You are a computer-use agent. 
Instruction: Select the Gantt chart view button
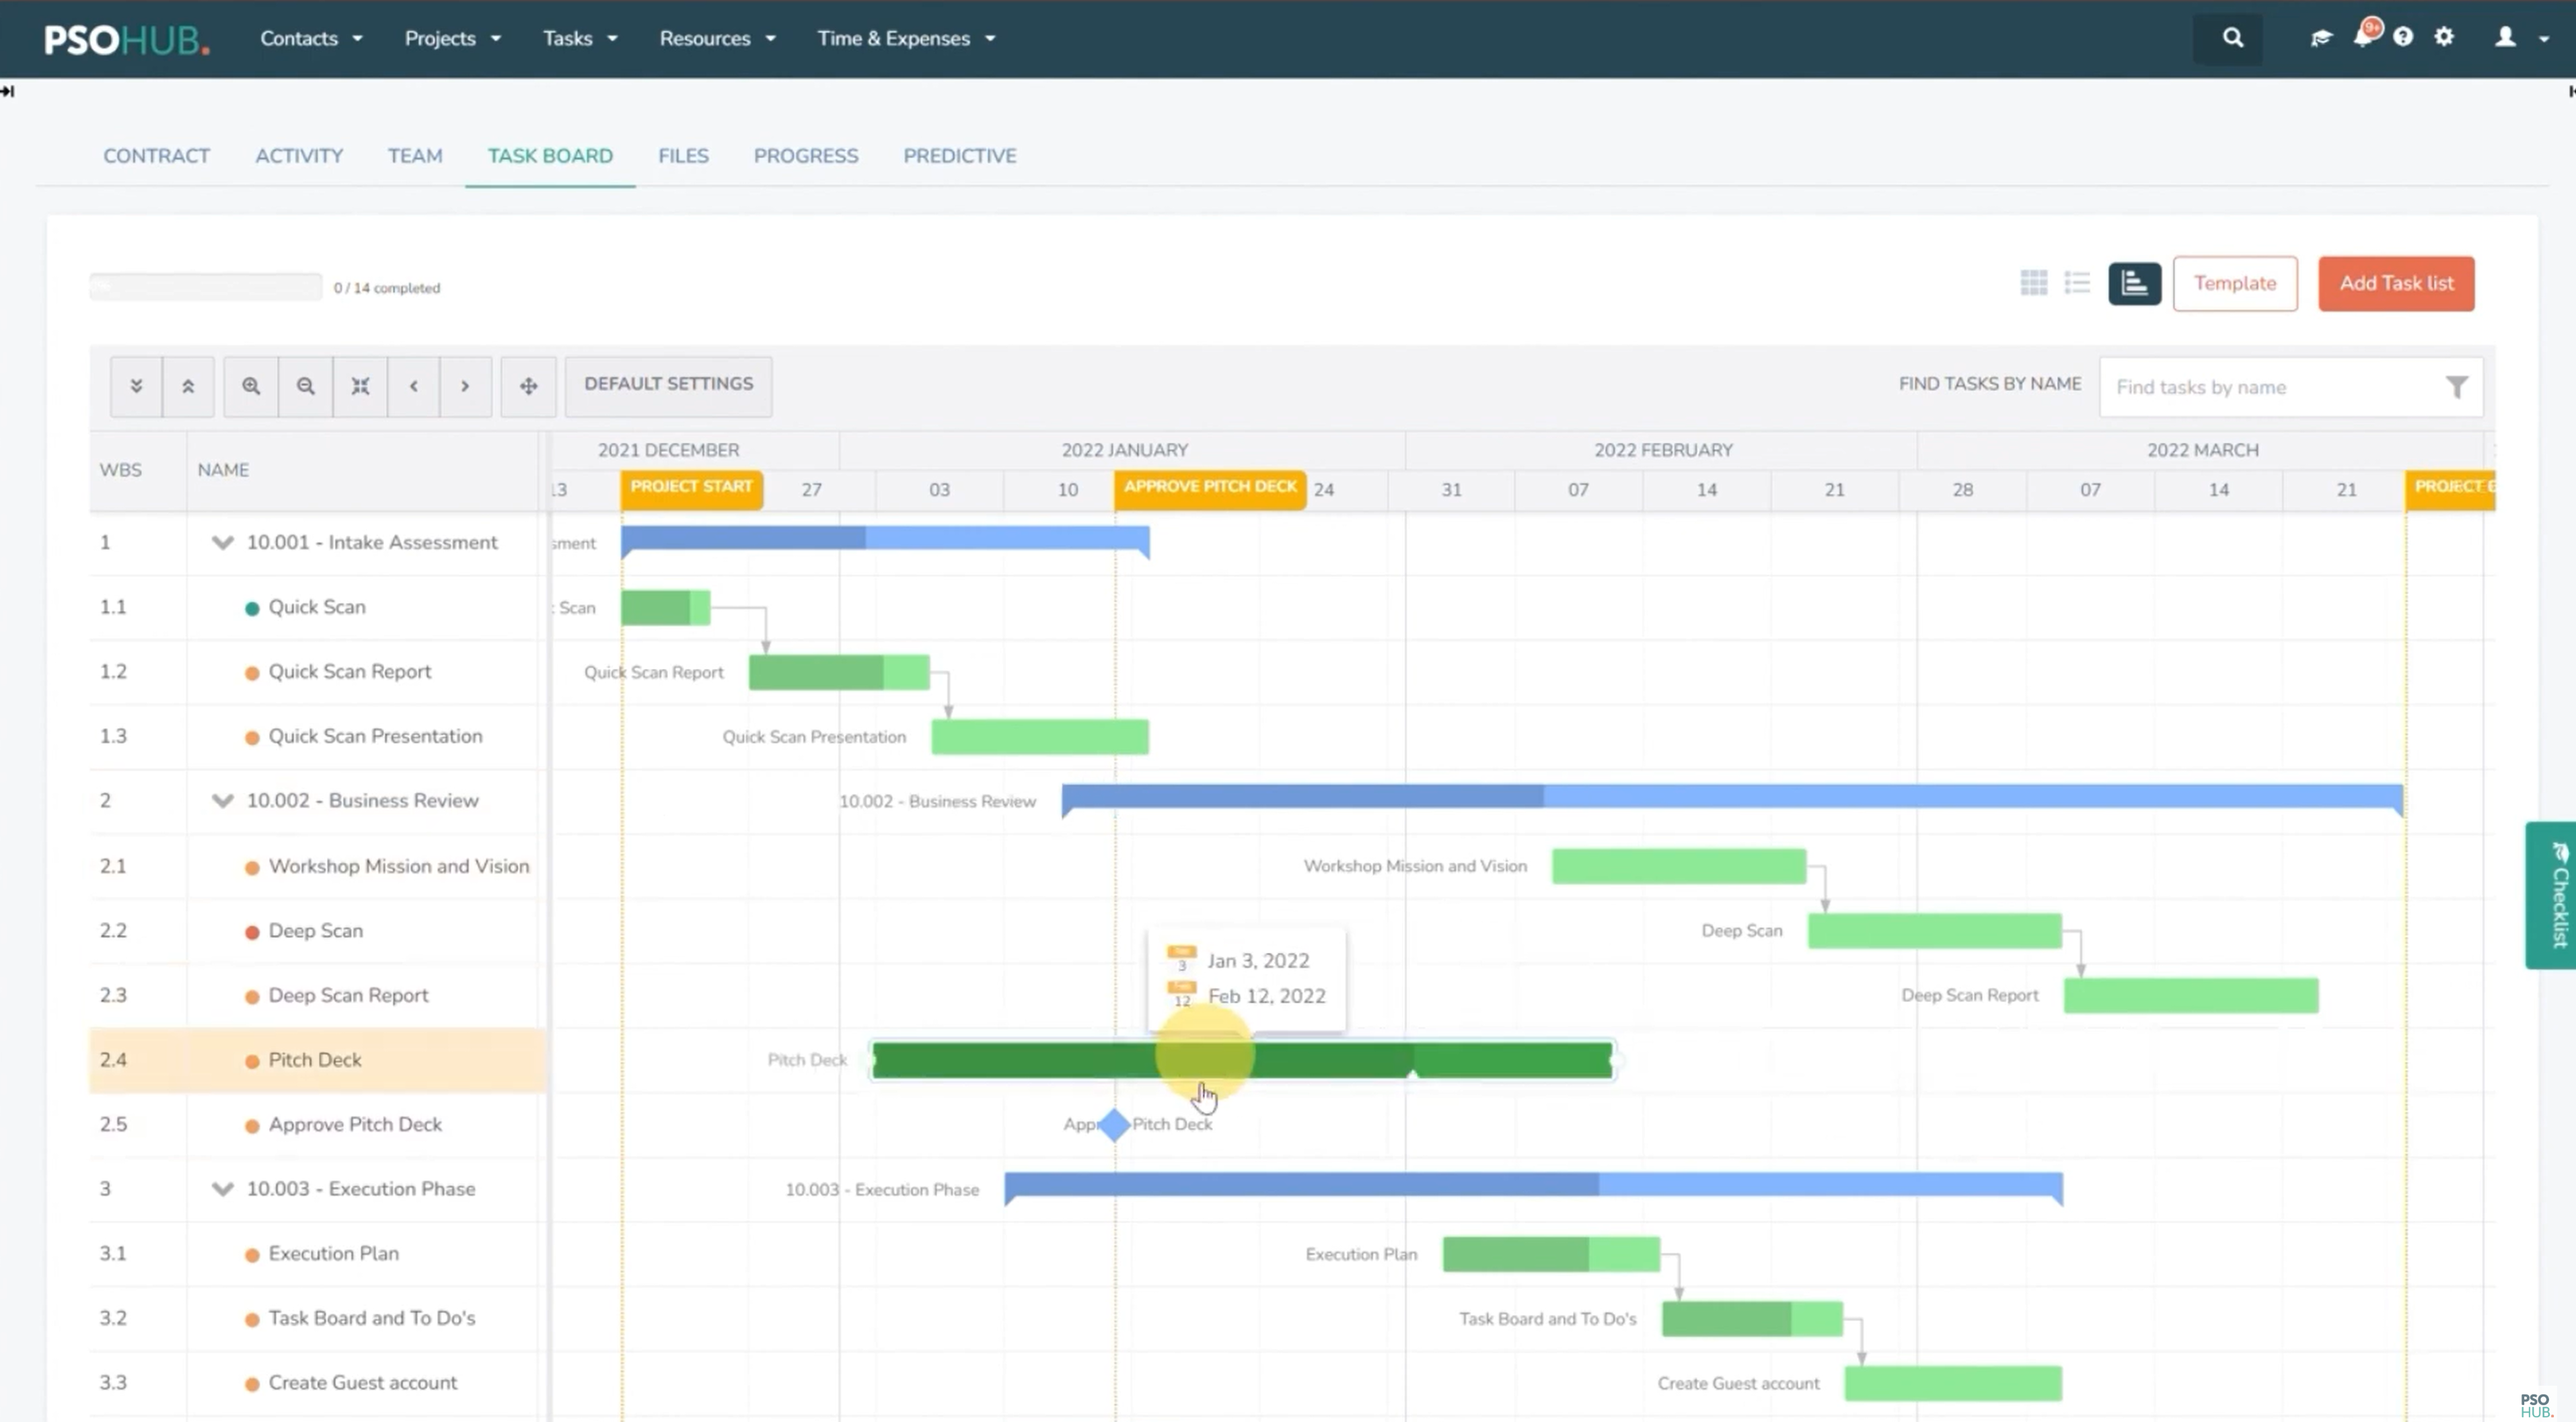pos(2134,283)
